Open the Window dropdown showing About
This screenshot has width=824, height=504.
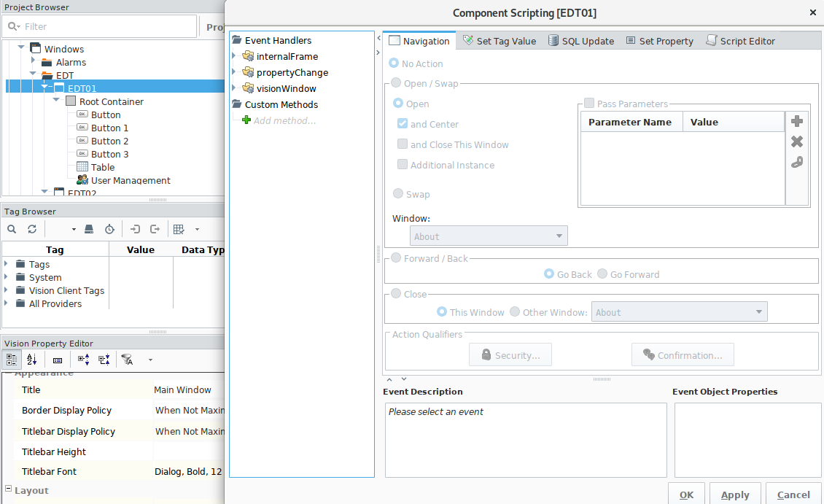[x=489, y=236]
